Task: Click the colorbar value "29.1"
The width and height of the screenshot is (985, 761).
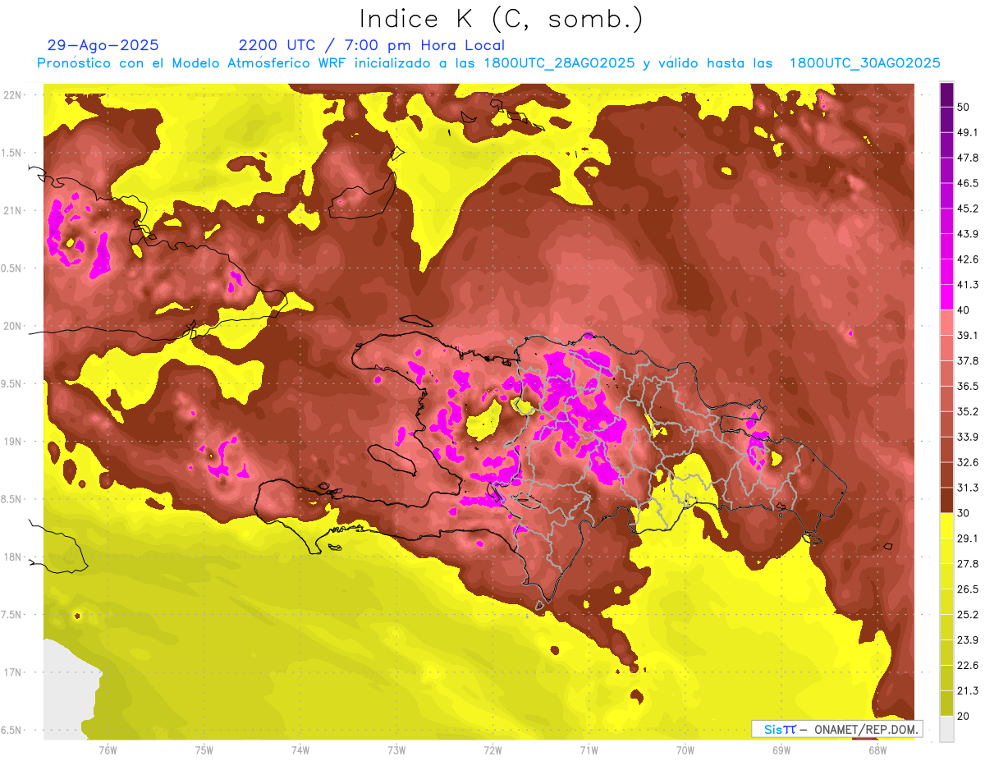Action: click(968, 539)
